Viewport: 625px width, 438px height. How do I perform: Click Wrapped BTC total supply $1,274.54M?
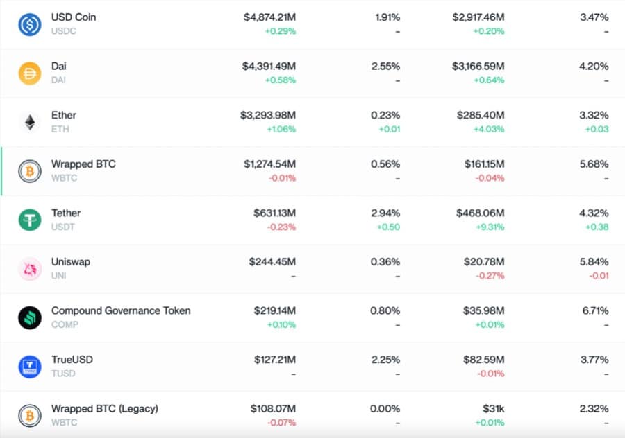coord(269,164)
